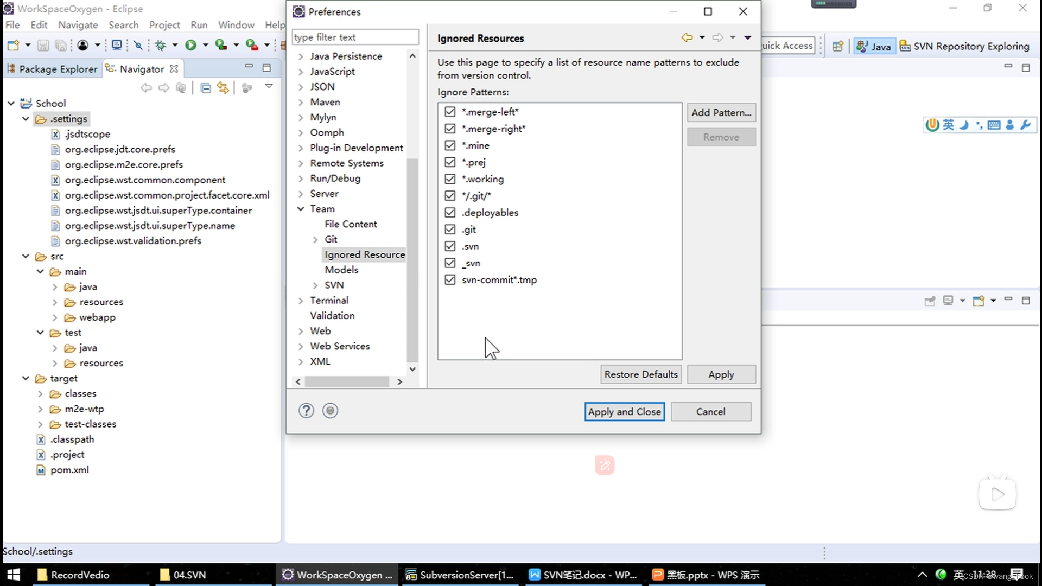
Task: Click the Save toolbar icon
Action: [x=43, y=46]
